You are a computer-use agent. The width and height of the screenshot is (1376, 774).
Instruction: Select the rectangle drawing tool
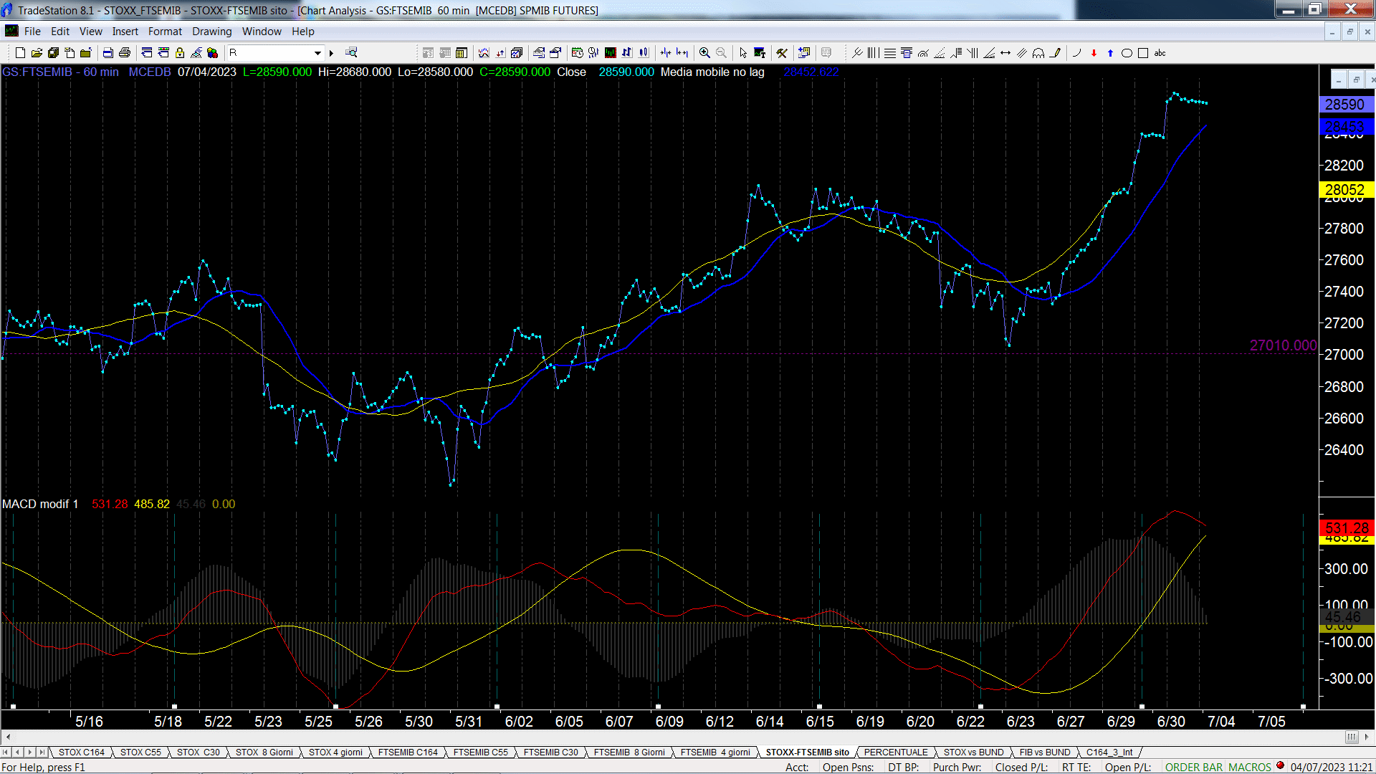tap(1143, 53)
